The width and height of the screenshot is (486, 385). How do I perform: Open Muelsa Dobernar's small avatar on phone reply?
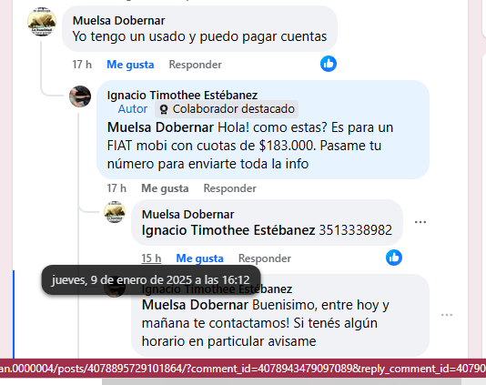[115, 212]
